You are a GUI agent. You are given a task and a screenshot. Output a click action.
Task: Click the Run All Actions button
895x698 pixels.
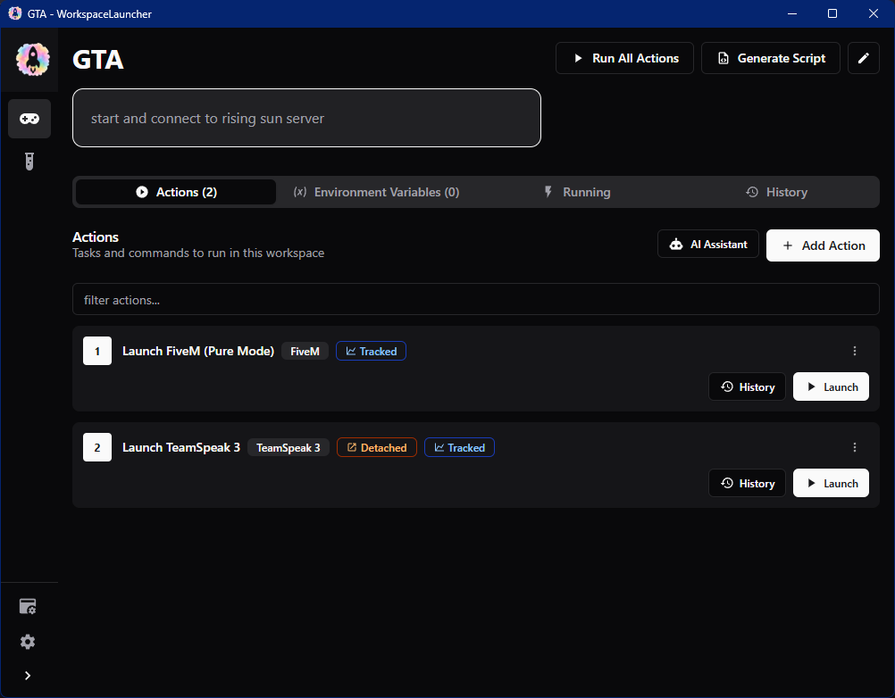pos(624,58)
